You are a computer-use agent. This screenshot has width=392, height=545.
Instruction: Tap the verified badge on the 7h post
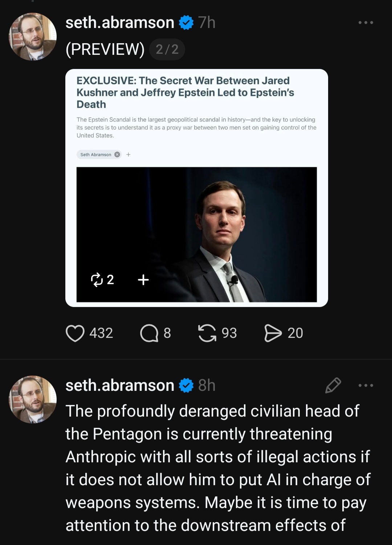tap(186, 22)
